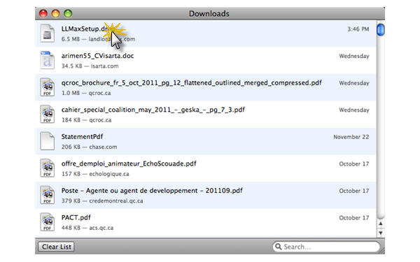The width and height of the screenshot is (420, 262).
Task: Click the qcroc_brochure PDF file icon
Action: click(x=47, y=87)
